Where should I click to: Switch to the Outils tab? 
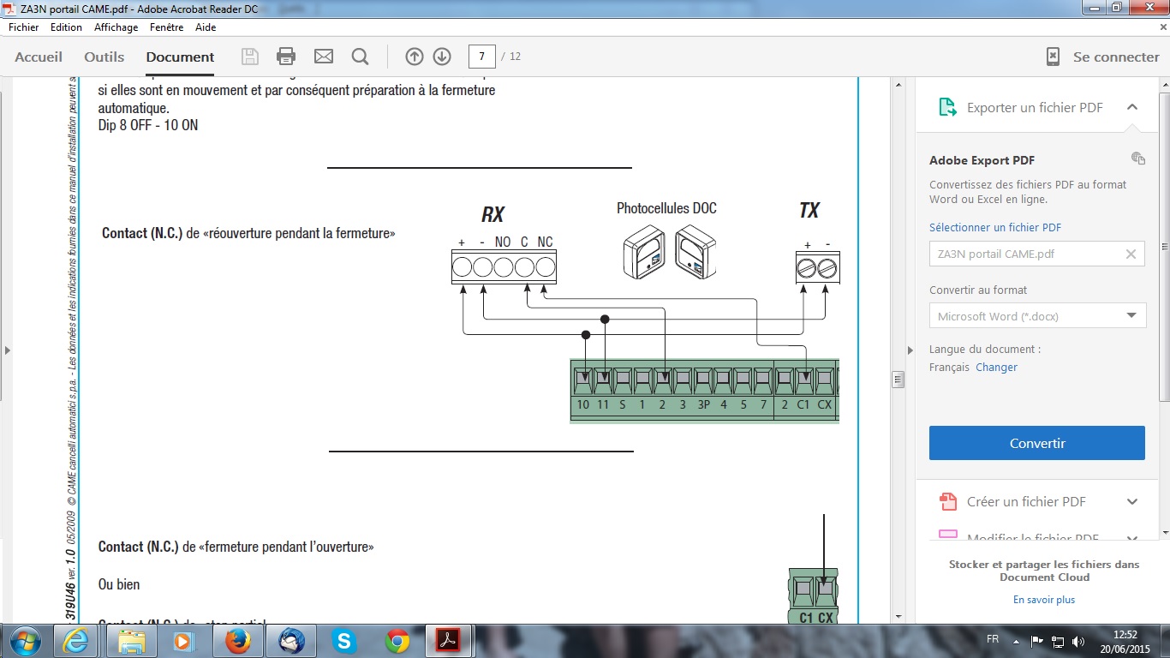(x=104, y=57)
